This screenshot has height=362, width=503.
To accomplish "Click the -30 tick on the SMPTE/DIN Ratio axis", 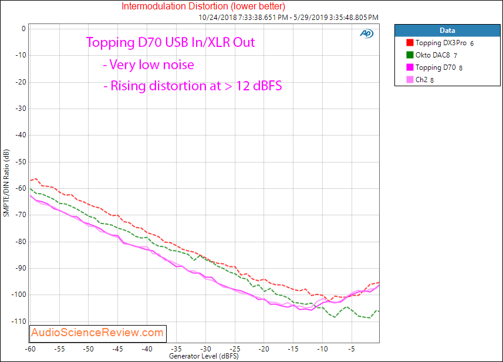I will [x=21, y=109].
